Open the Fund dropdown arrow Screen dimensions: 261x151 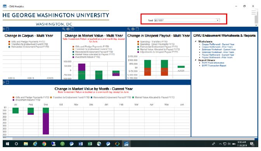218,20
